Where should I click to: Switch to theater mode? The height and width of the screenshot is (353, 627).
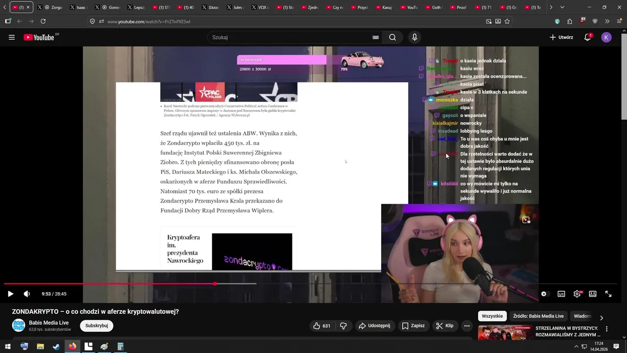(x=593, y=294)
